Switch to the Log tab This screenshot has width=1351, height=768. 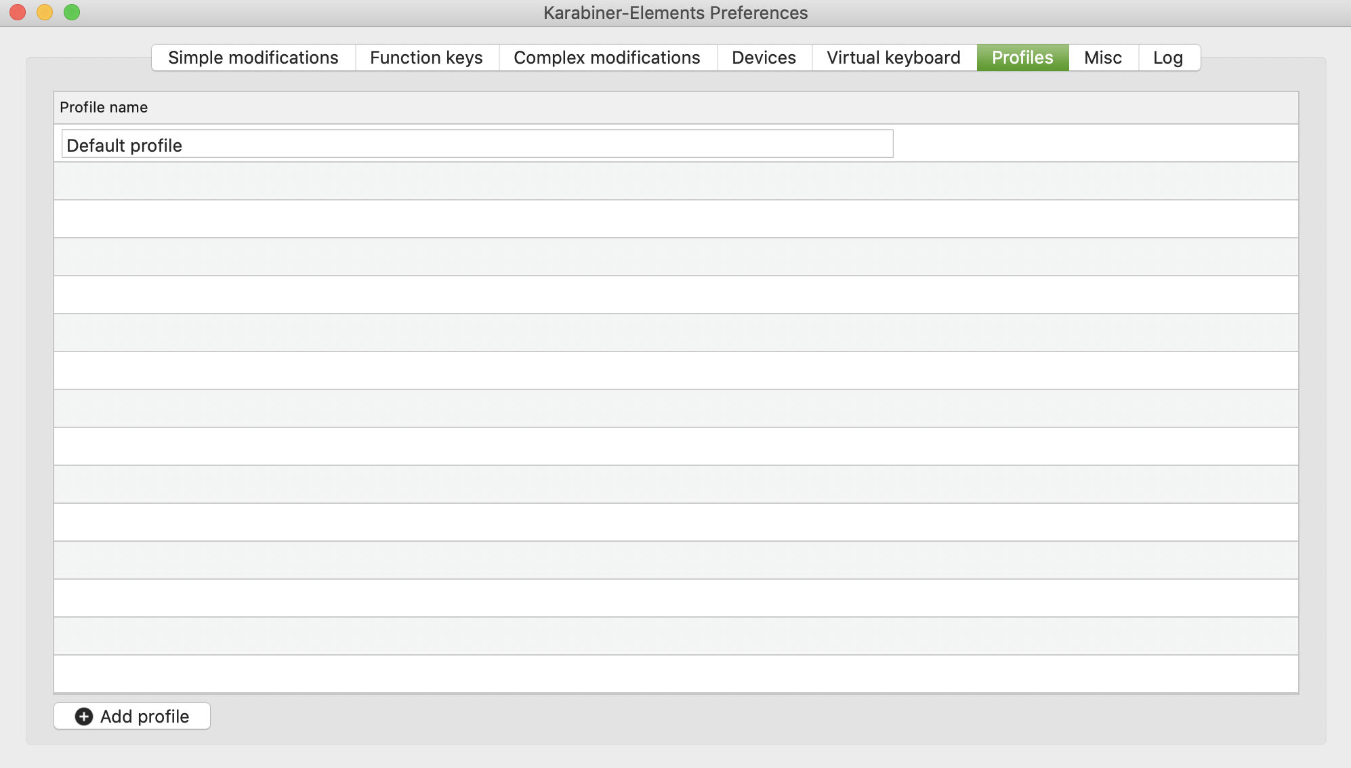click(x=1167, y=58)
